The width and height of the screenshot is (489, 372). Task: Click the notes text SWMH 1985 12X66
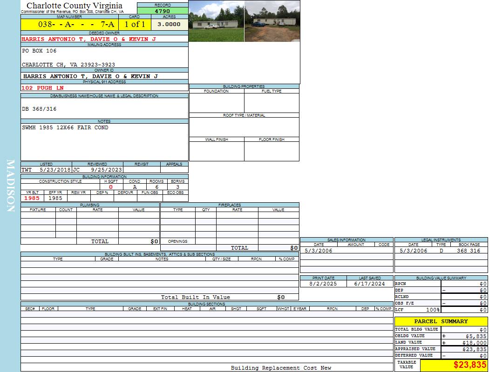pyautogui.click(x=65, y=127)
